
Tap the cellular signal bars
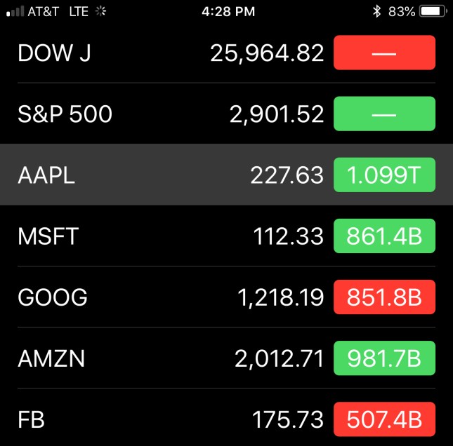tap(15, 11)
